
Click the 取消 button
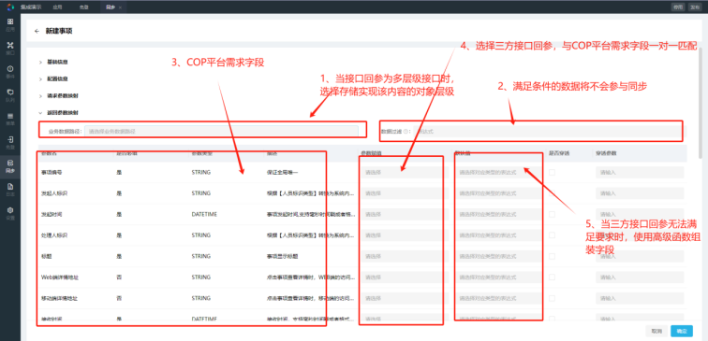(656, 331)
